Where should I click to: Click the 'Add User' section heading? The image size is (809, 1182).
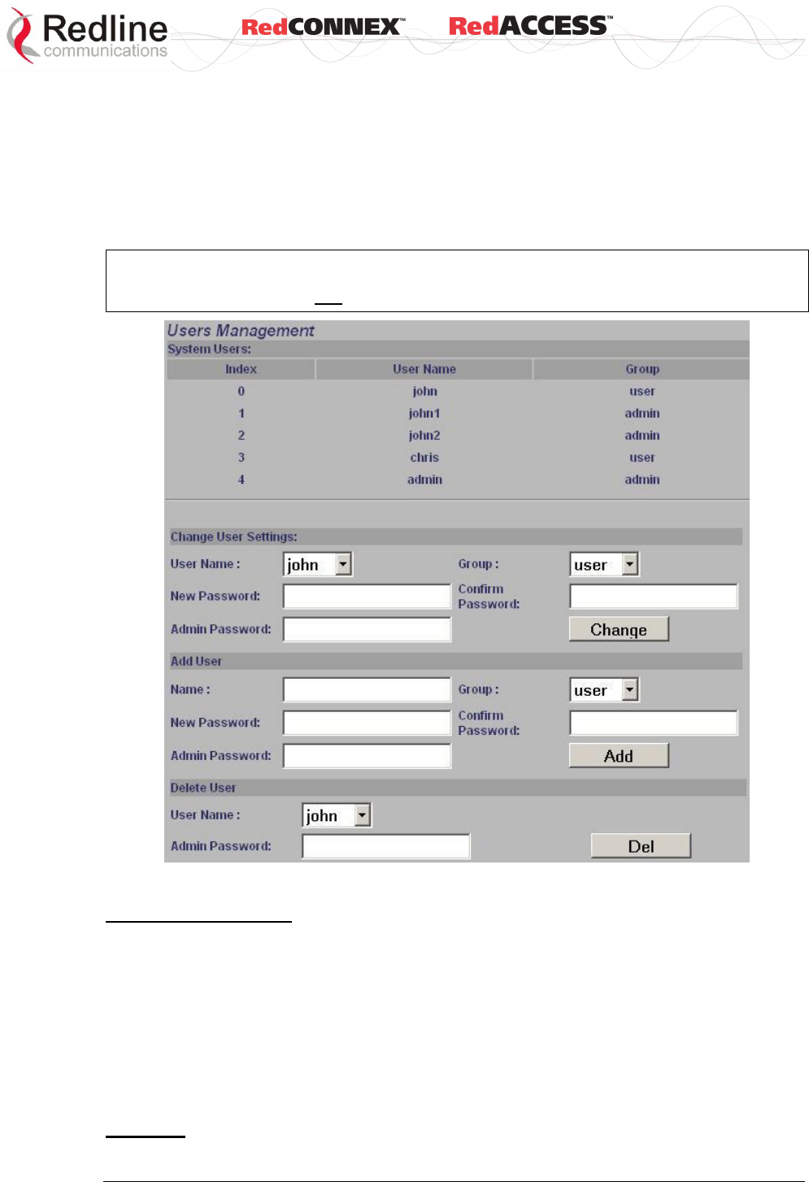point(196,661)
